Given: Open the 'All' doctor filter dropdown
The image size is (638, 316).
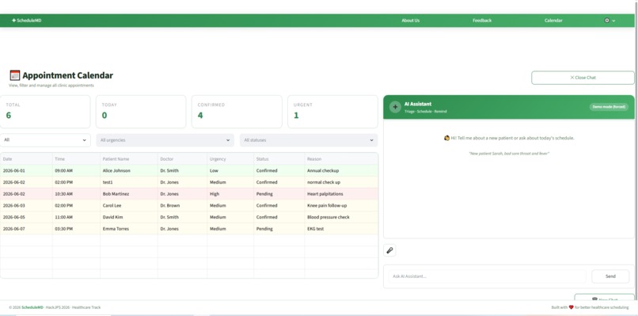Looking at the screenshot, I should pyautogui.click(x=45, y=140).
